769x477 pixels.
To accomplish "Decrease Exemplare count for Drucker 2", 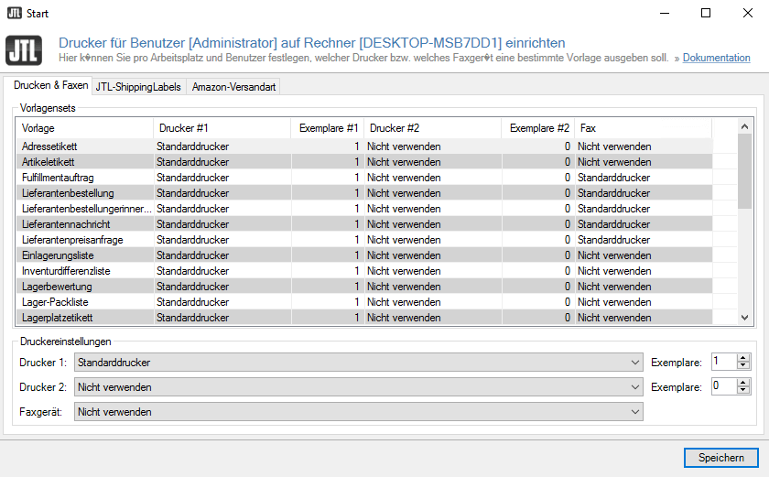I will 742,391.
